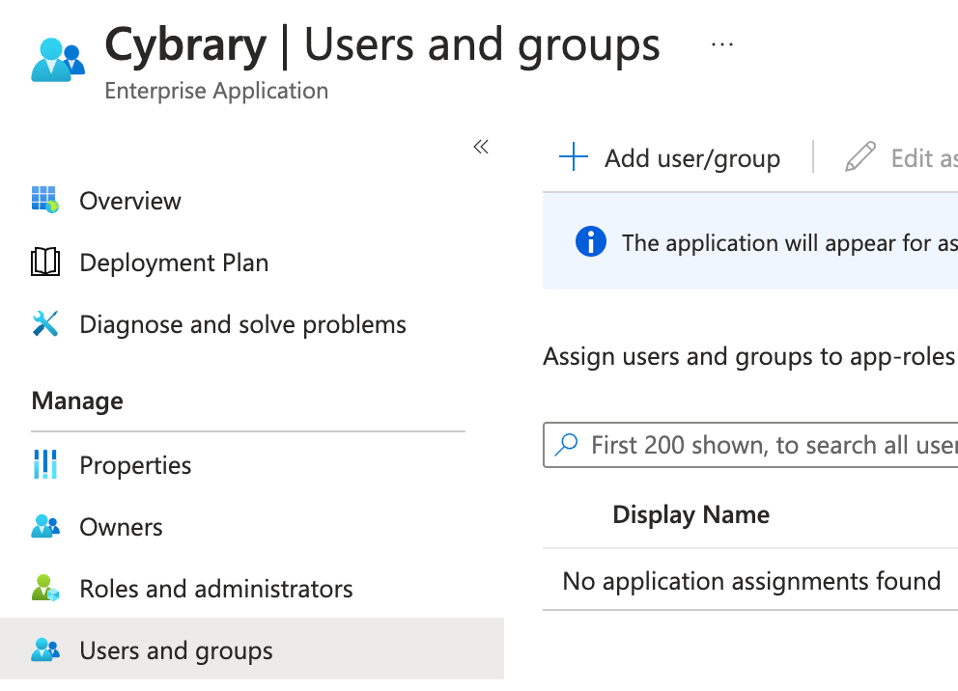Viewport: 958px width, 691px height.
Task: Click the Diagnose and solve problems tools icon
Action: [45, 323]
